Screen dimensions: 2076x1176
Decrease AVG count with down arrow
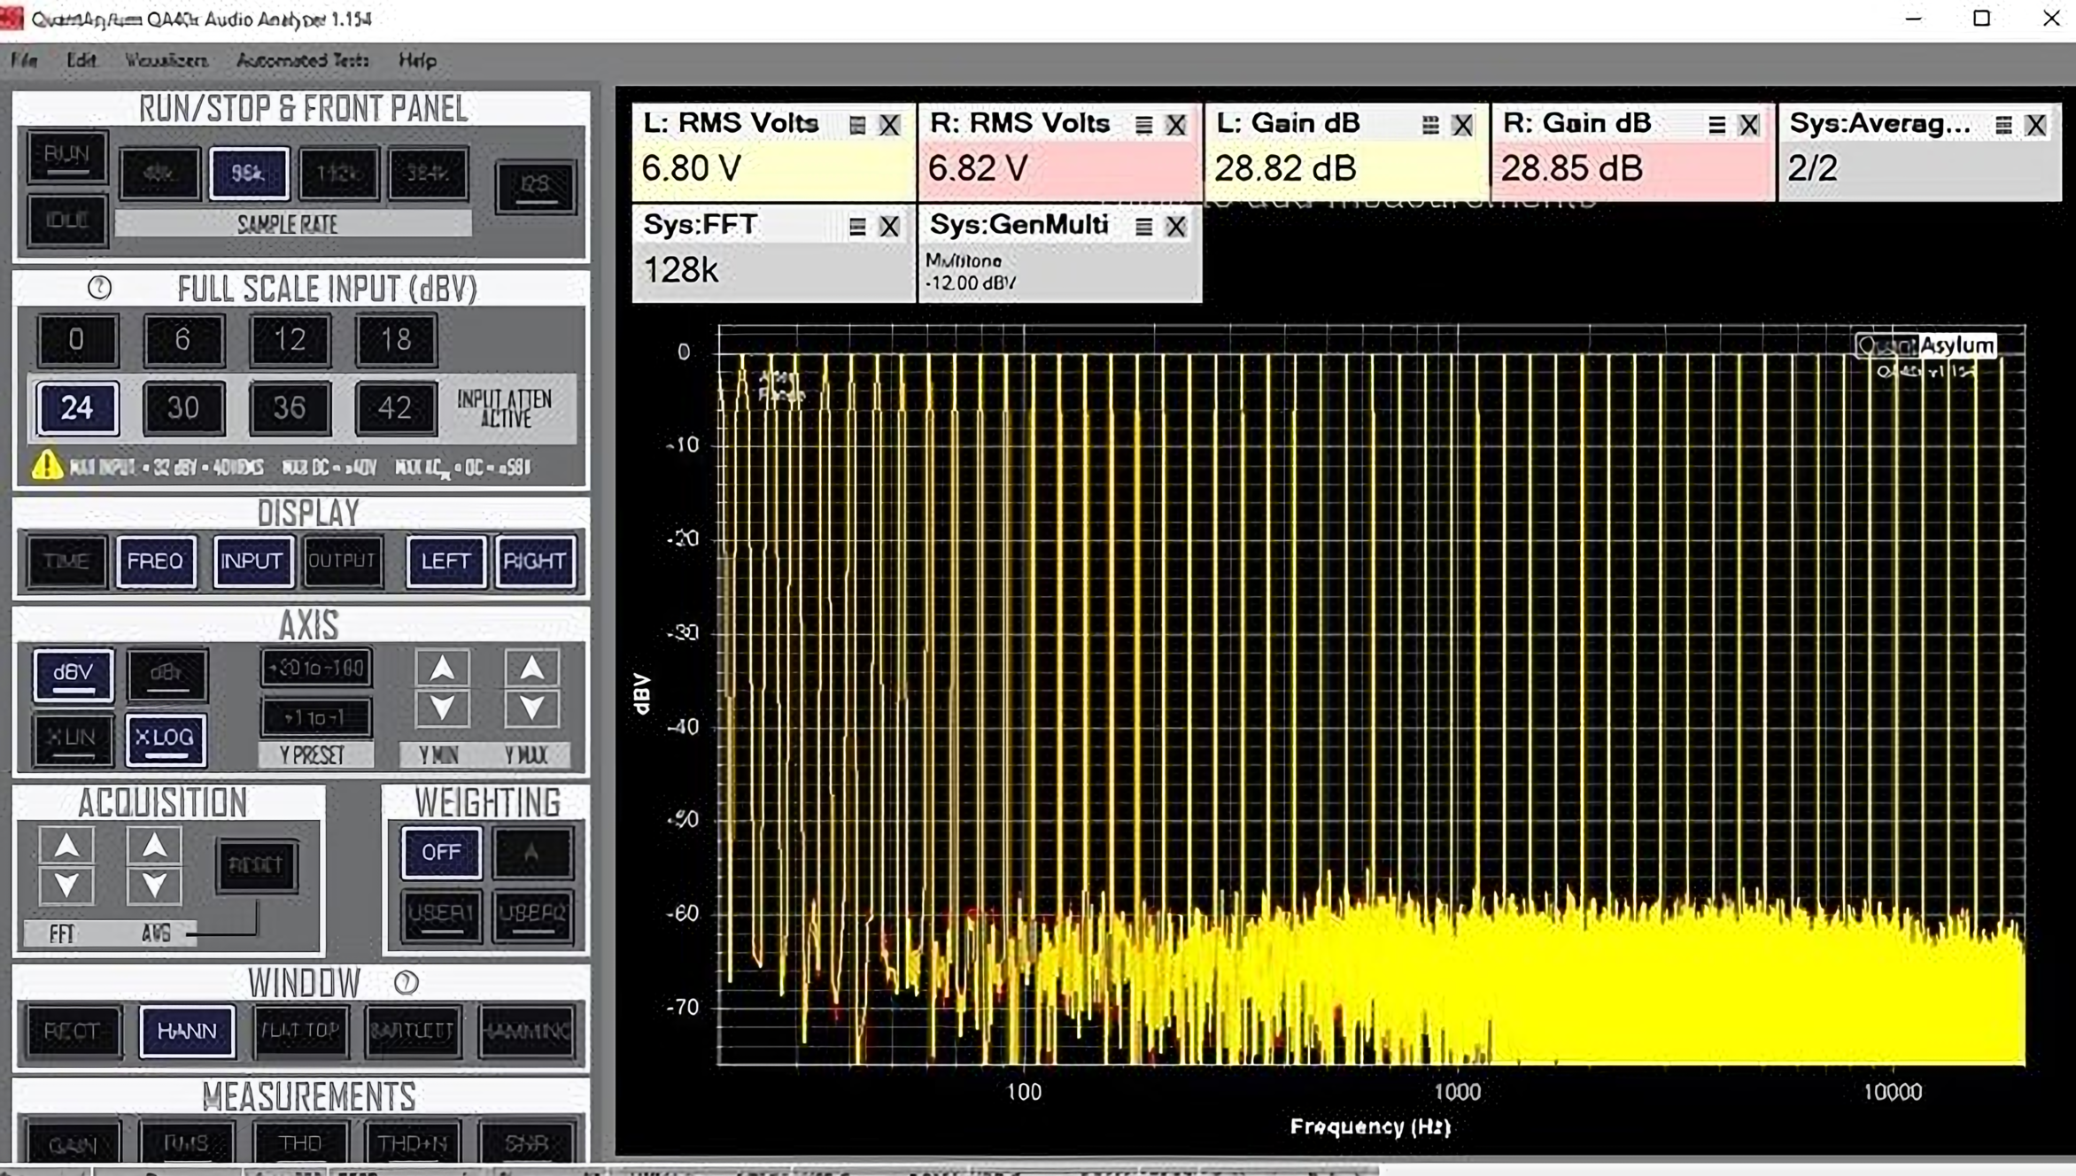pyautogui.click(x=154, y=885)
